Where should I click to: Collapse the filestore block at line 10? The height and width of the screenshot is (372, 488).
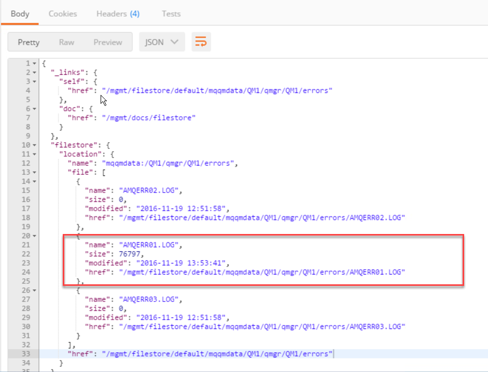[35, 145]
